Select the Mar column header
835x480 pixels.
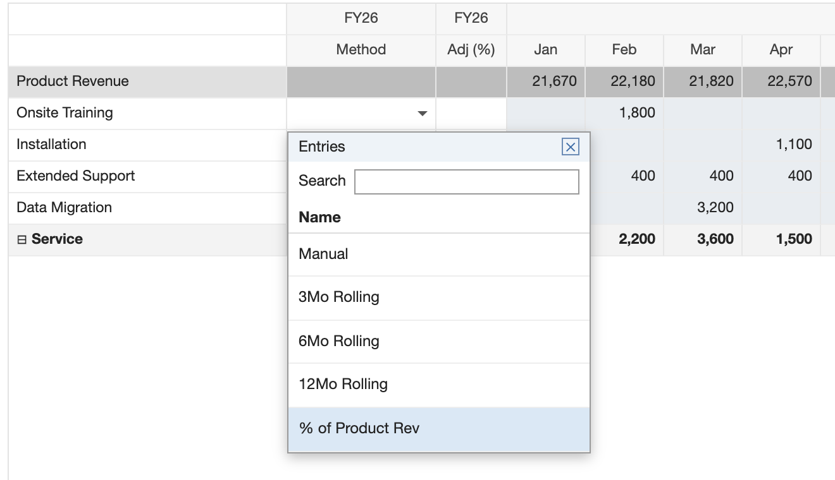[703, 50]
